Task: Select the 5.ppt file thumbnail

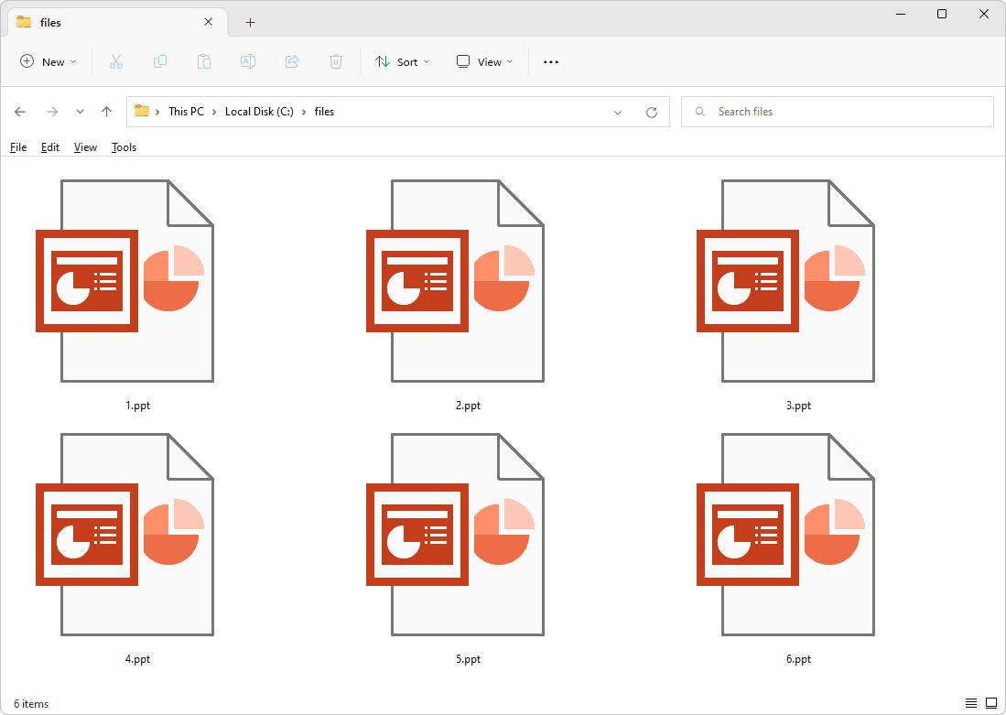Action: [x=468, y=535]
